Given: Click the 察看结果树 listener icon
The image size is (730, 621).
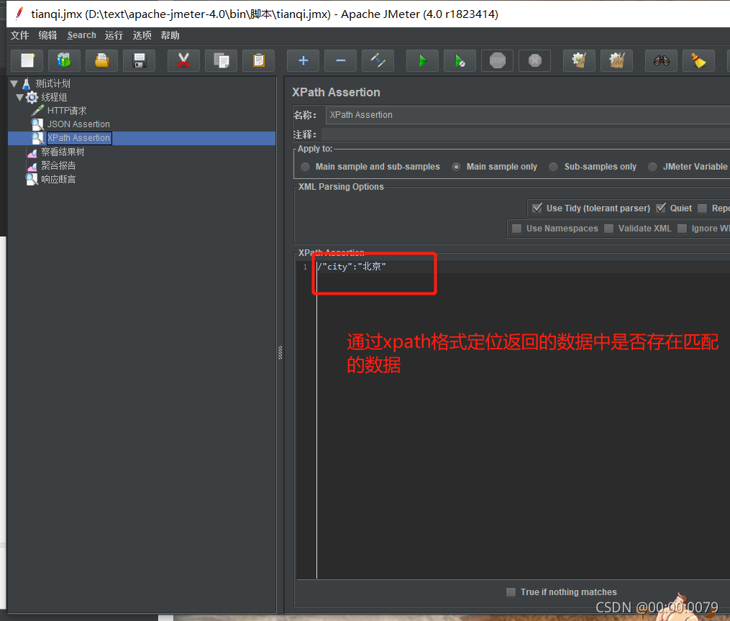Looking at the screenshot, I should pos(32,152).
